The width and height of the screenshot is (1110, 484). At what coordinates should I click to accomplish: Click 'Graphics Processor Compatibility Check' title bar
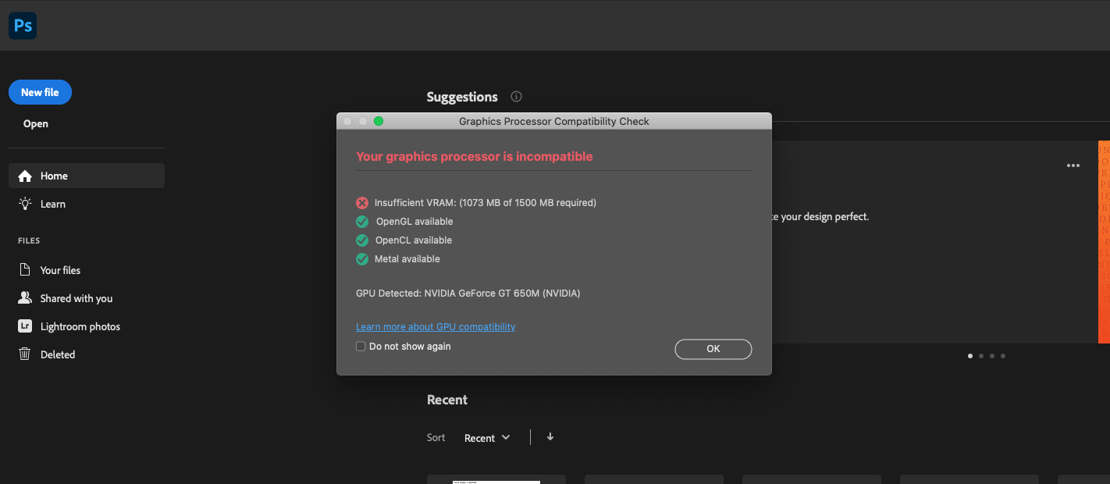pyautogui.click(x=554, y=121)
